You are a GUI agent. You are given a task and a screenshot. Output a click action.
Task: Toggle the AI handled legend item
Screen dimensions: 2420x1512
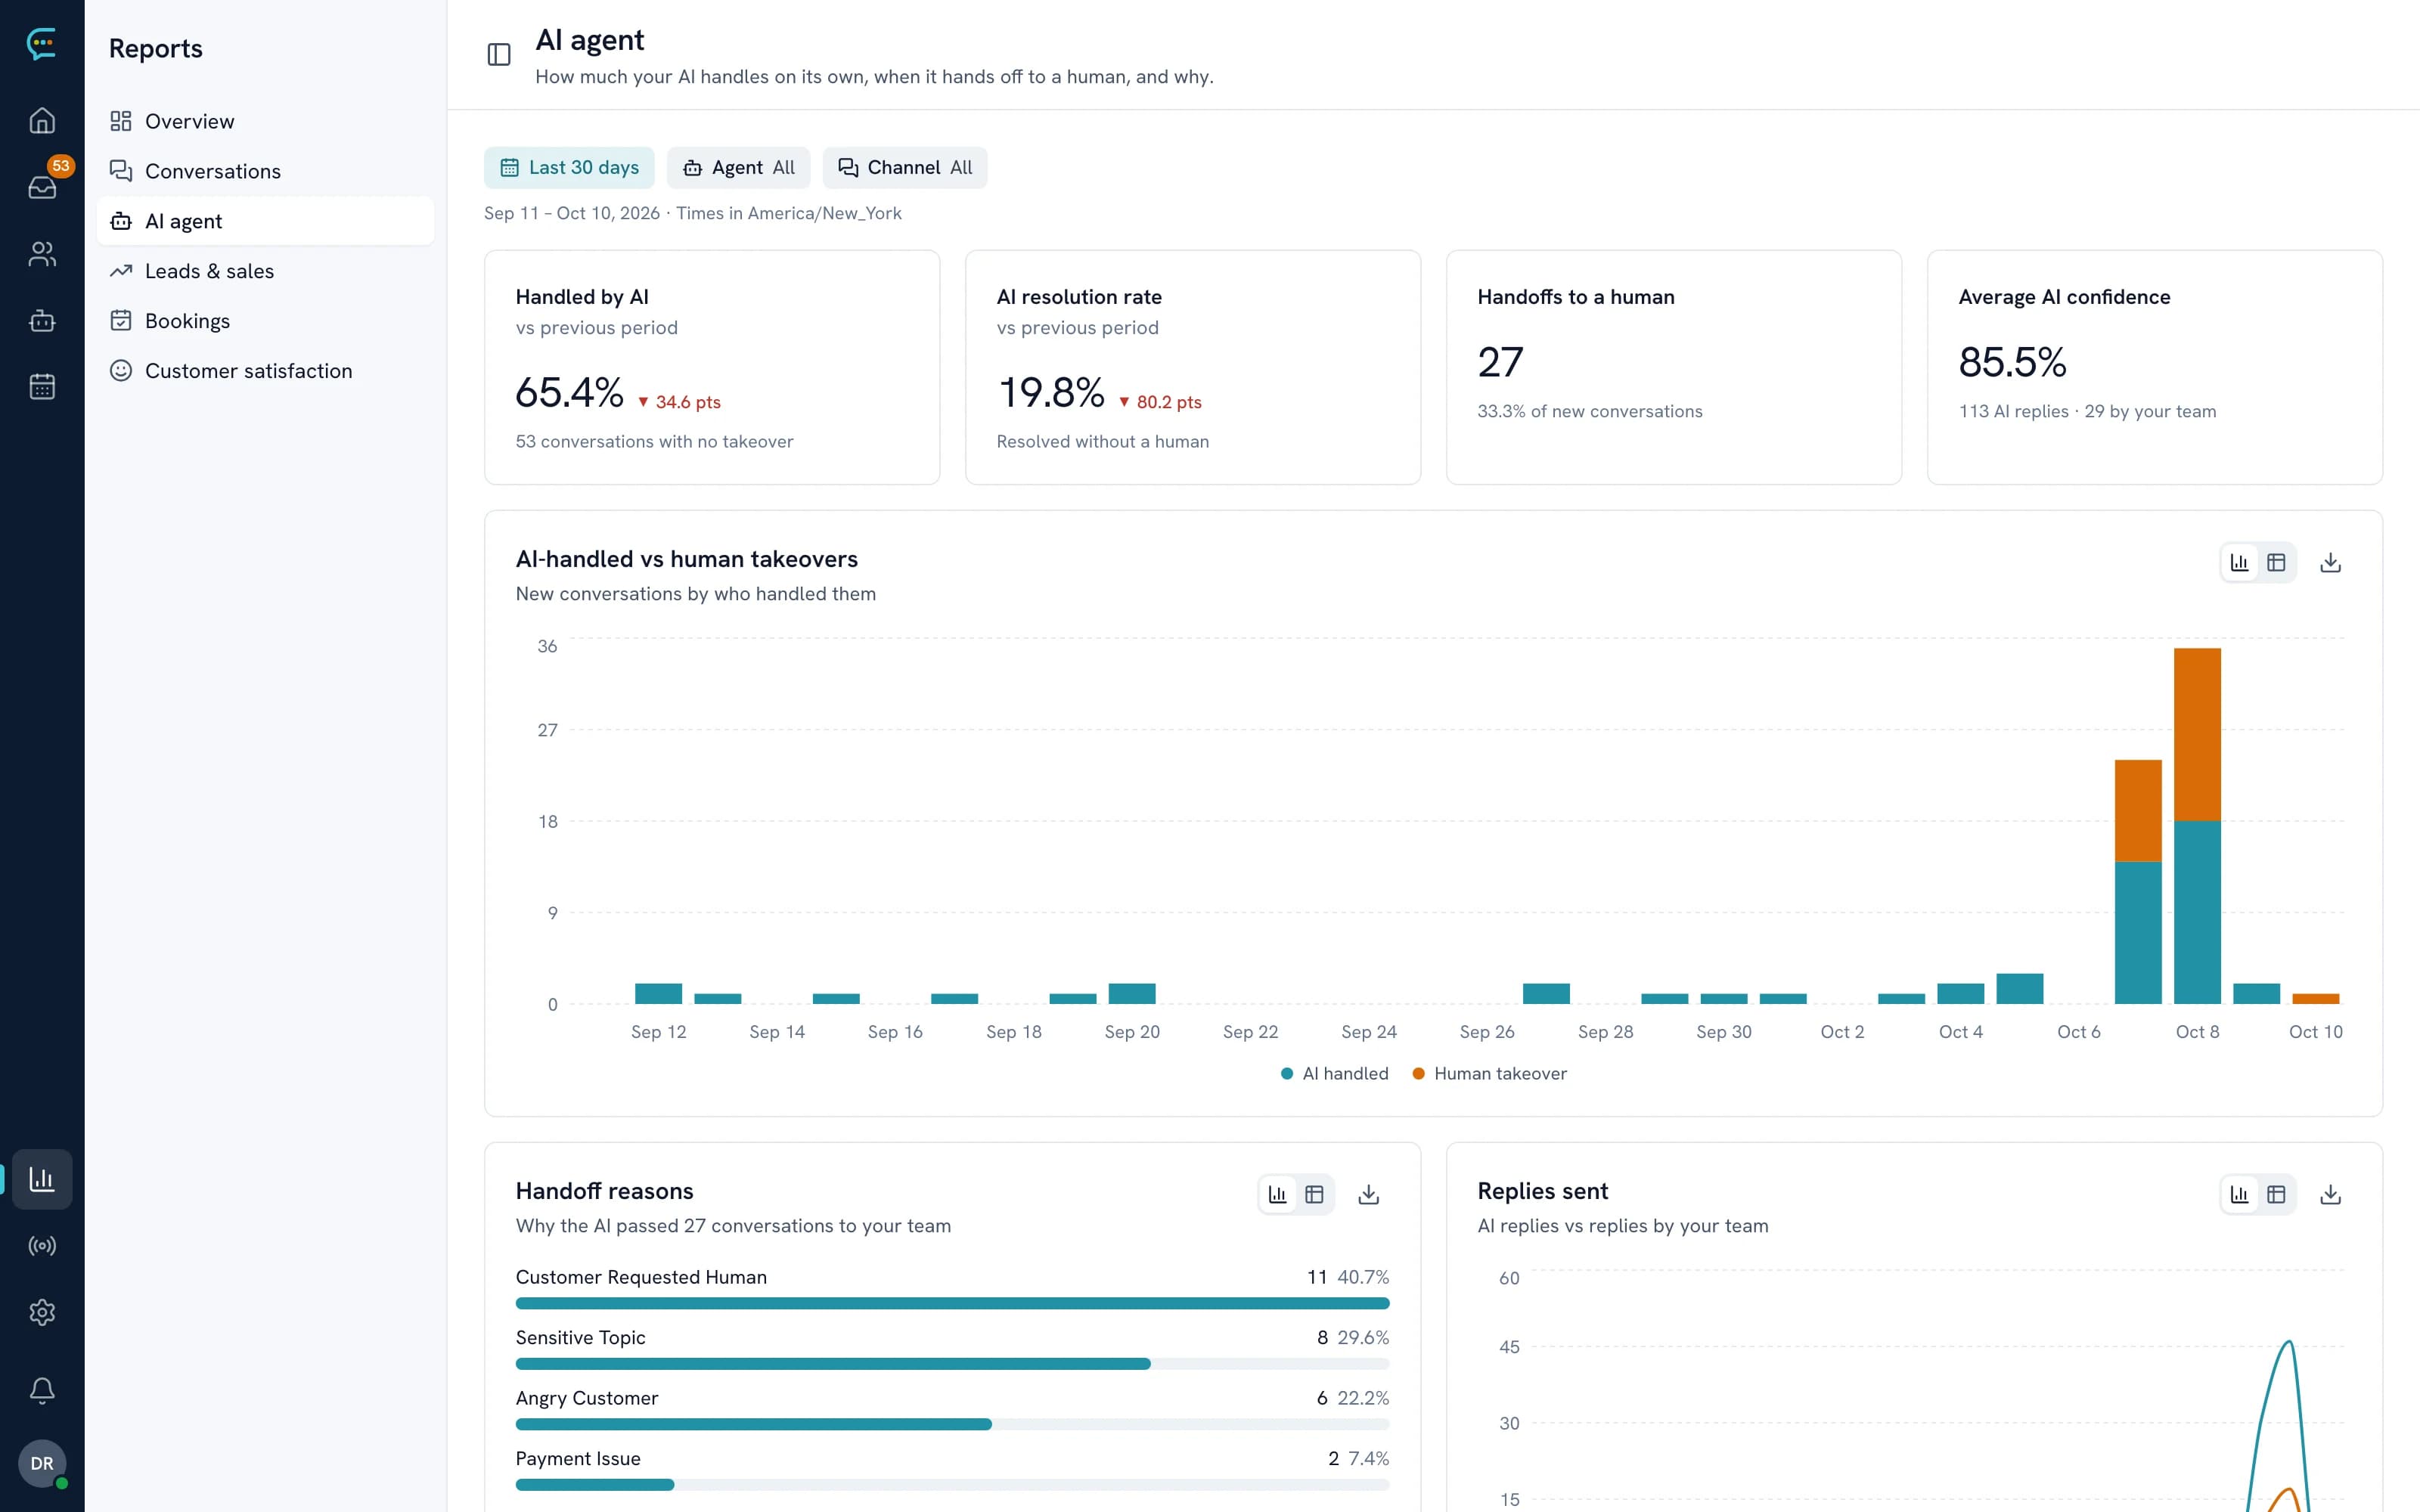[x=1334, y=1073]
